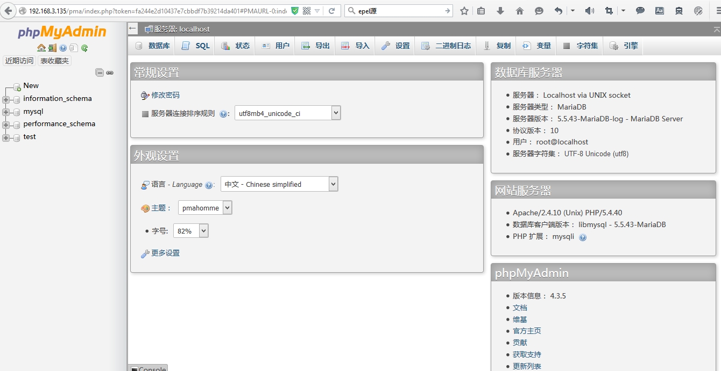The width and height of the screenshot is (721, 371).
Task: Click the crop screenshot icon in browser toolbar
Action: [x=609, y=11]
